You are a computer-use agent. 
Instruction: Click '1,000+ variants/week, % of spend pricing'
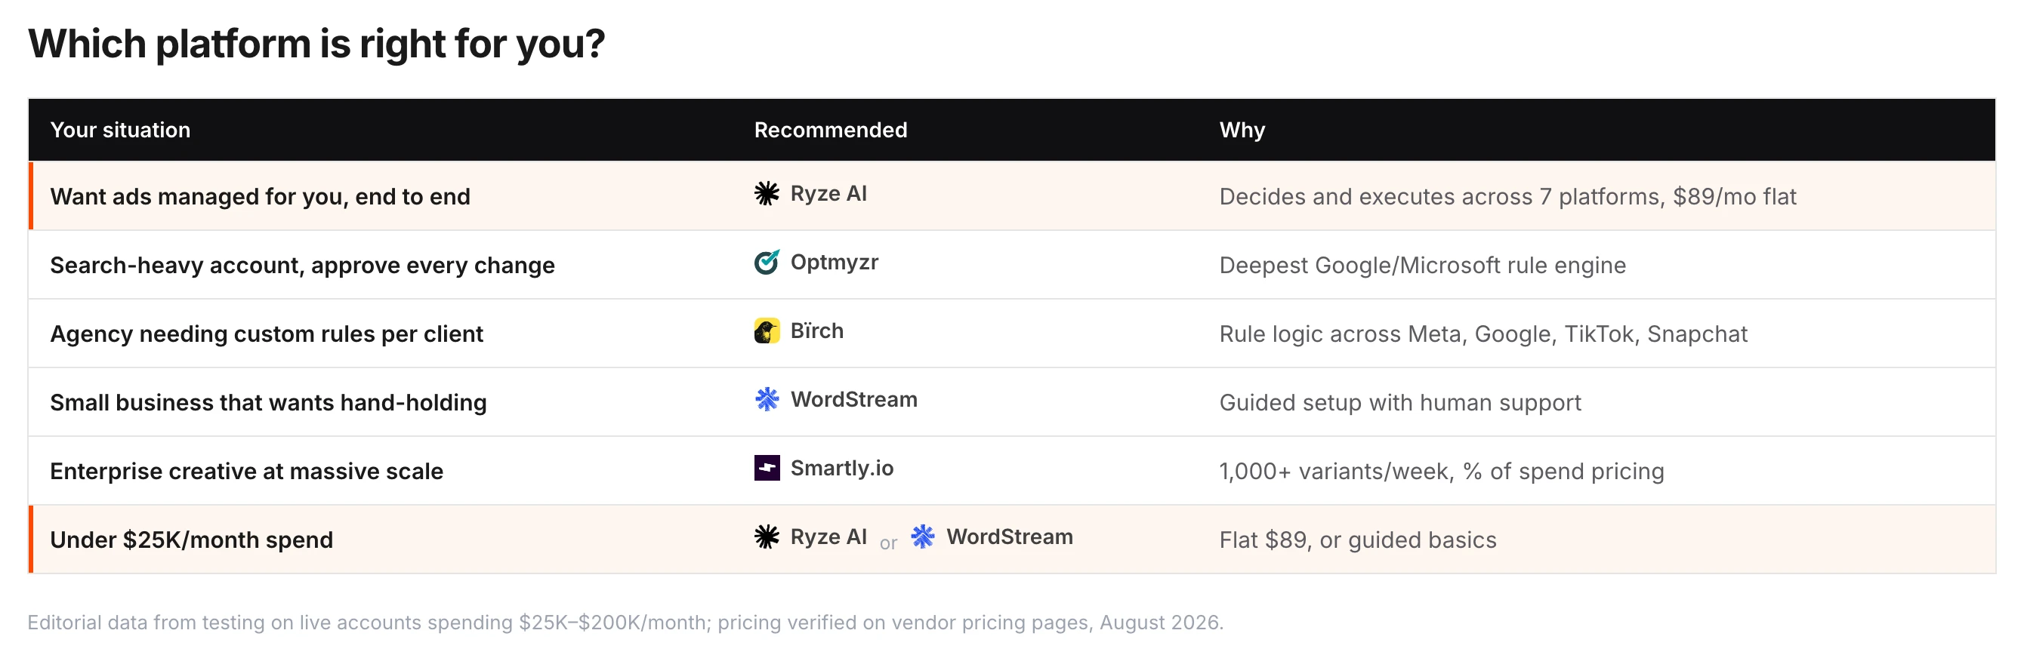1441,471
